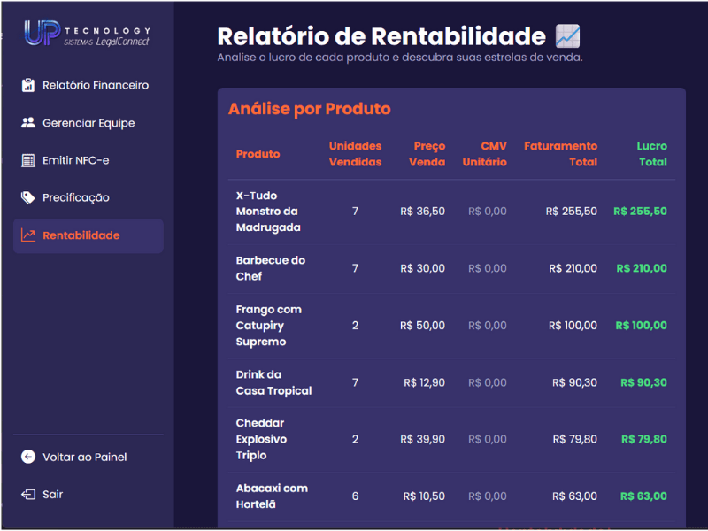Click the Voltar ao Painel button

[85, 457]
